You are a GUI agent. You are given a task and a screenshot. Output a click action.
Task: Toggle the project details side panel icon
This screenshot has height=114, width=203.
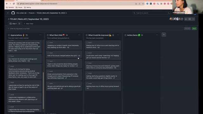tap(190, 19)
